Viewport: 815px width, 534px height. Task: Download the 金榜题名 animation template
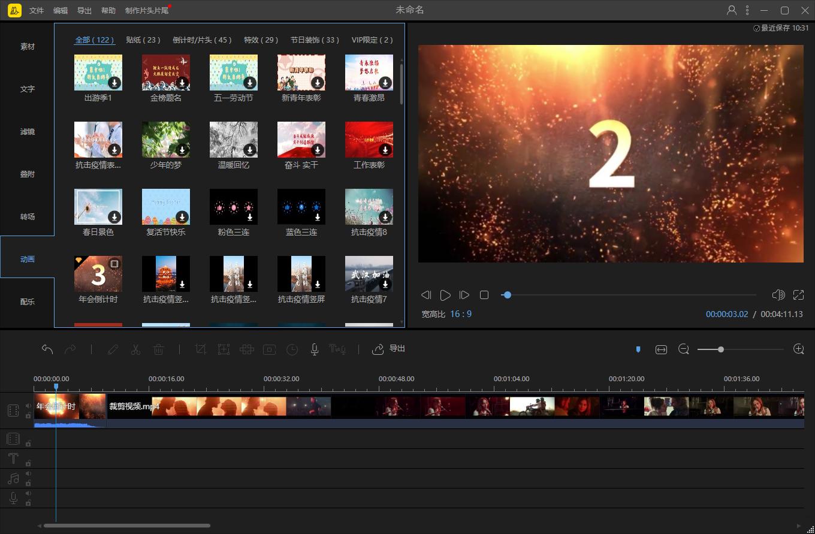coord(182,83)
